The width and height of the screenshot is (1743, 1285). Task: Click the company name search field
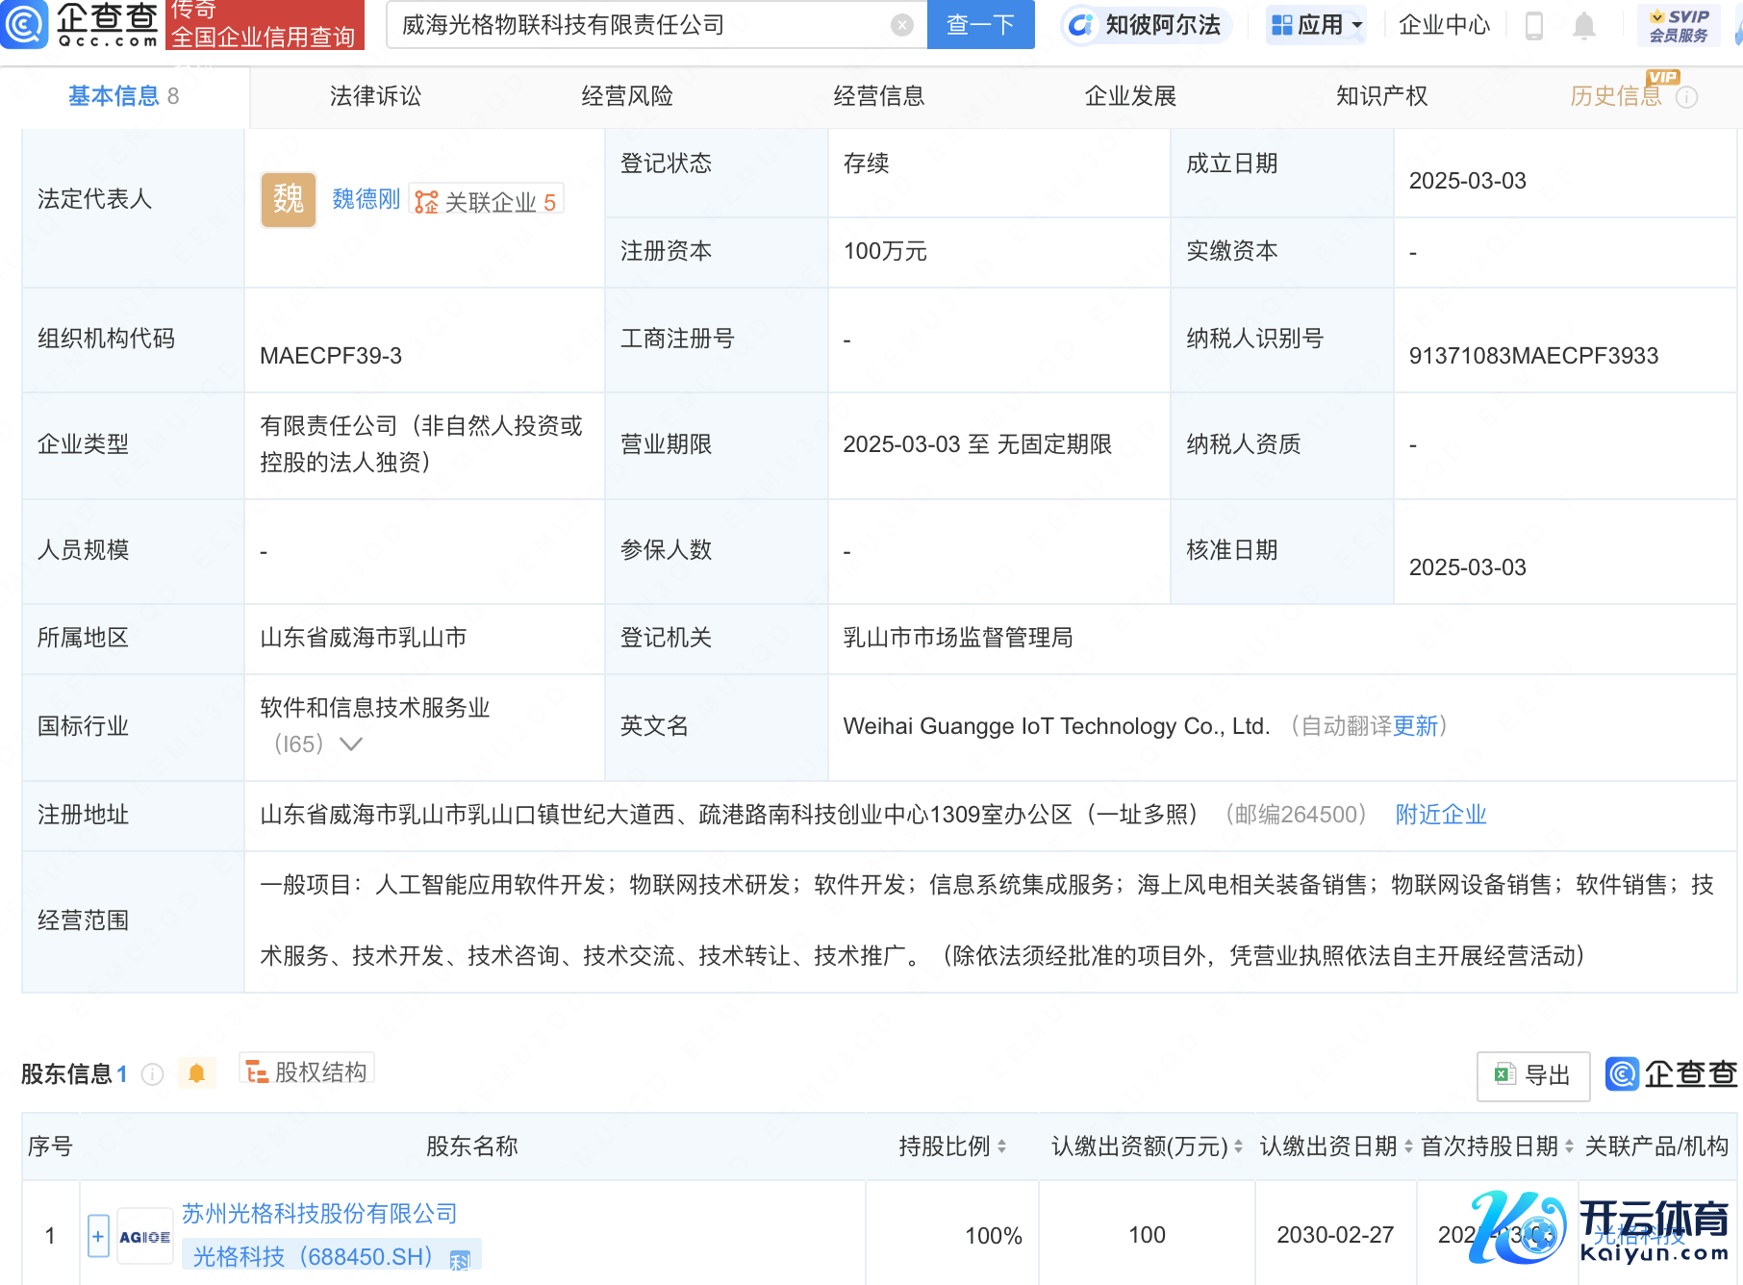(635, 25)
